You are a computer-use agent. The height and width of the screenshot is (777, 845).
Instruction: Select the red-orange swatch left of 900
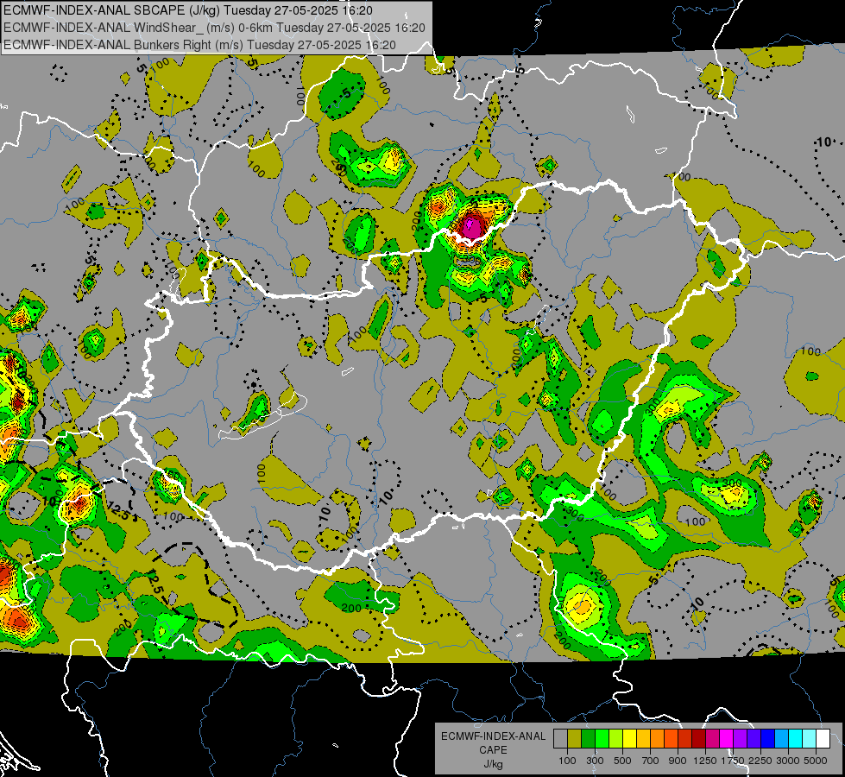click(x=671, y=739)
